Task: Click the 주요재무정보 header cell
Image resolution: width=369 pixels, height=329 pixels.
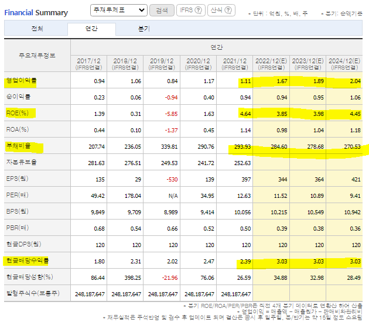Action: click(37, 56)
